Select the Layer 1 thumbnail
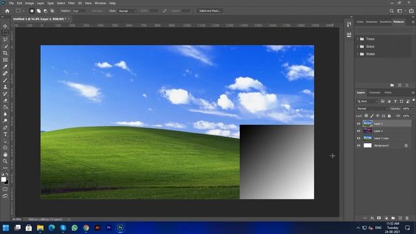Viewport: 416px width, 234px height. pos(367,131)
